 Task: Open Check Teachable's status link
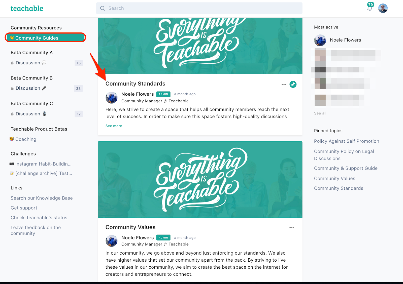coord(39,218)
